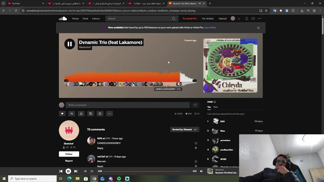Report this track

[69, 161]
